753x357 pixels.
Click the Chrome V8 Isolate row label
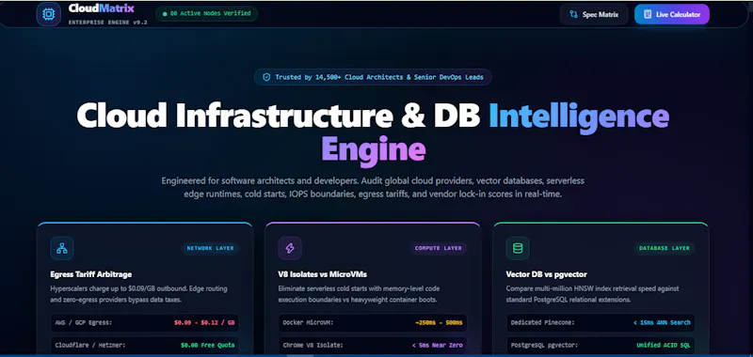(x=312, y=345)
